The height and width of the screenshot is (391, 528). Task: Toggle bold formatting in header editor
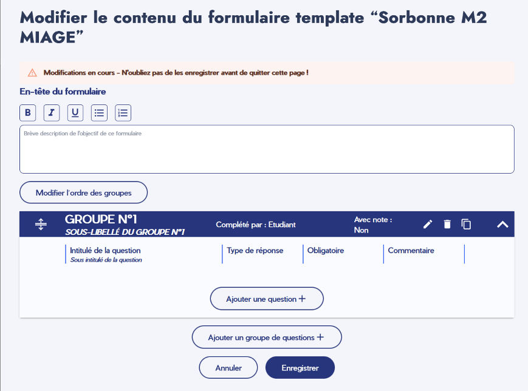pyautogui.click(x=27, y=113)
